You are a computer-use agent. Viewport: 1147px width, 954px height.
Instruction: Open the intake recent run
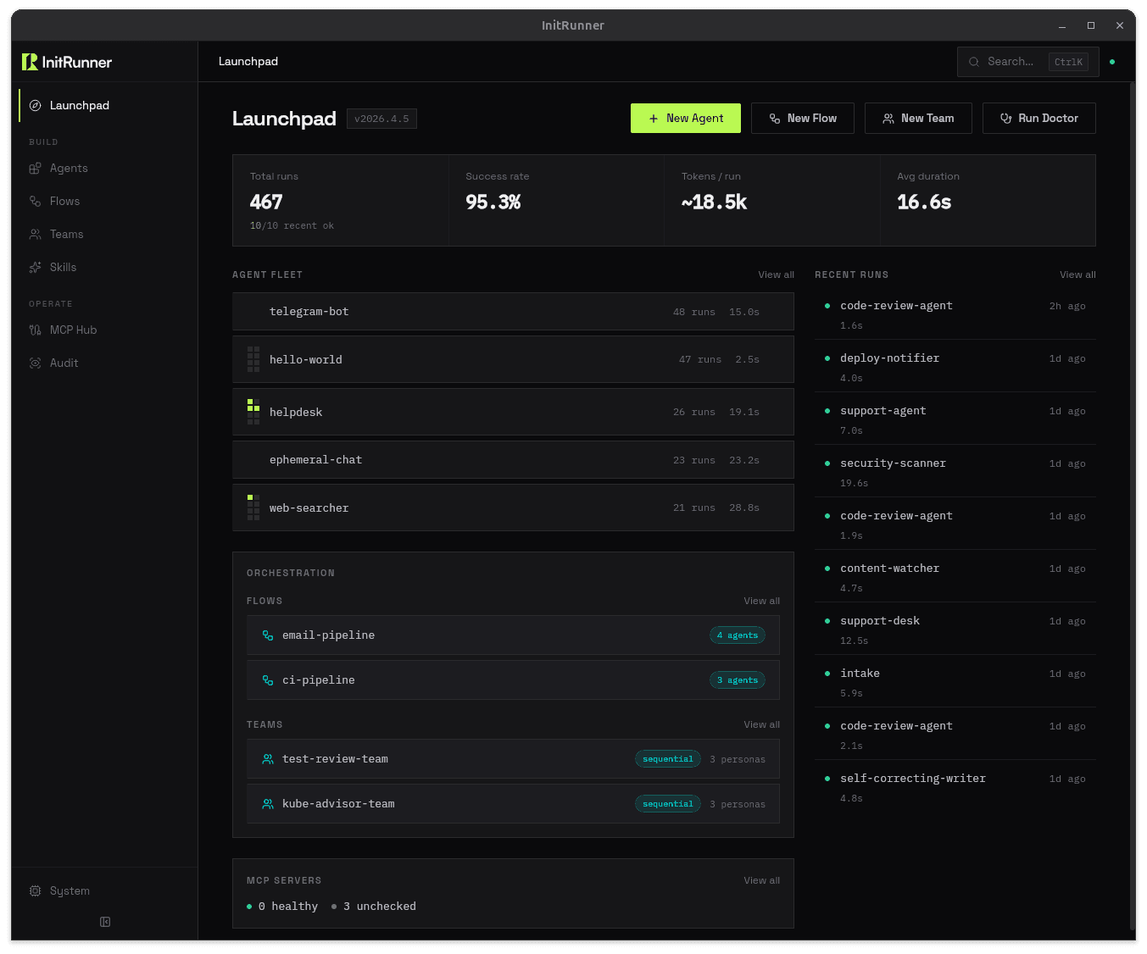pyautogui.click(x=955, y=682)
